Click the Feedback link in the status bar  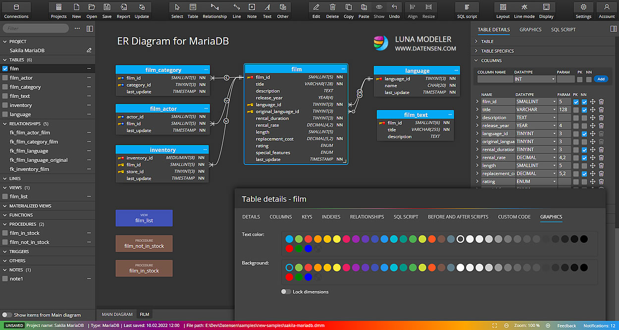567,326
